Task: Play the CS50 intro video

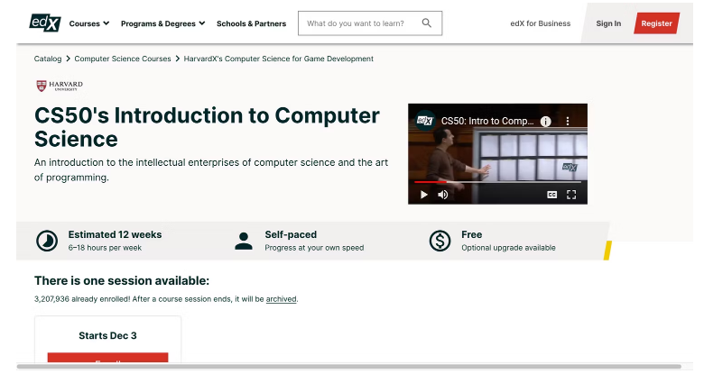Action: pos(424,194)
